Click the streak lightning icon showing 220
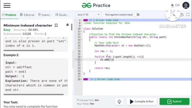Screen dimensions: 192x108 point(172,5)
